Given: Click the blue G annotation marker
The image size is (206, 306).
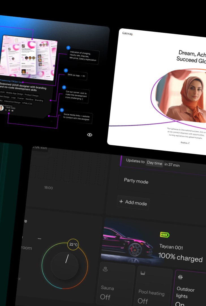Looking at the screenshot, I should (x=64, y=87).
